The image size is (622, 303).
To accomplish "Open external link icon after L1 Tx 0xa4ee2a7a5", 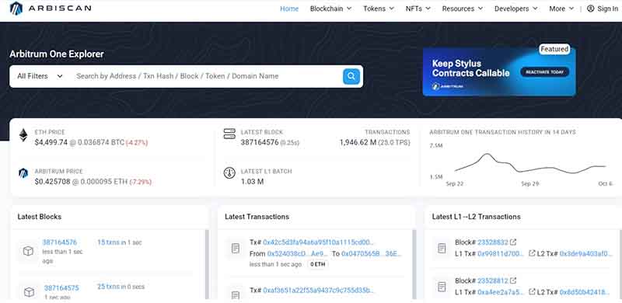I will point(532,292).
